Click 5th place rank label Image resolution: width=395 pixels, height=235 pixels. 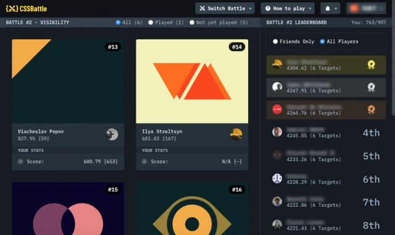pos(371,156)
